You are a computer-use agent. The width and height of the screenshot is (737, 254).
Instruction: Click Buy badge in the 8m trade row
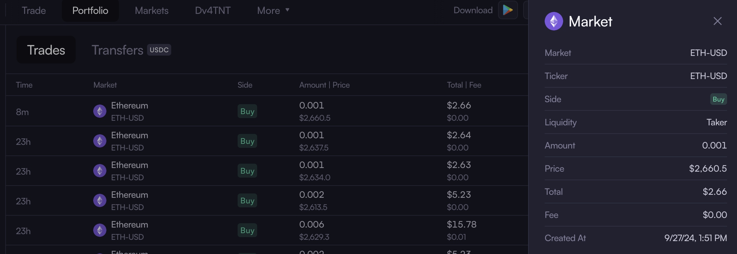247,111
